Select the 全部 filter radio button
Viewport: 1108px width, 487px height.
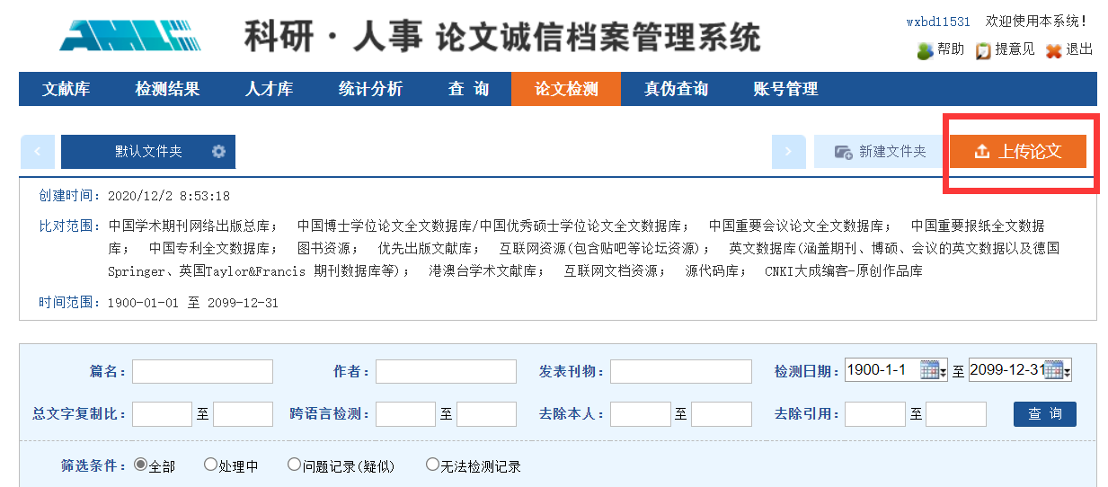(140, 465)
